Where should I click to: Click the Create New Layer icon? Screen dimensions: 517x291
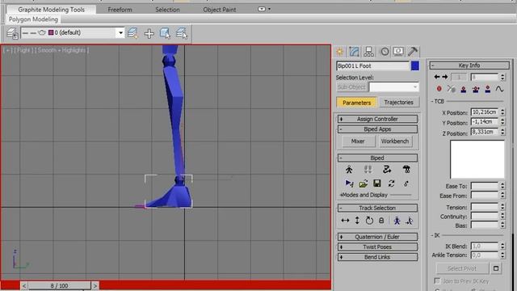click(x=132, y=33)
